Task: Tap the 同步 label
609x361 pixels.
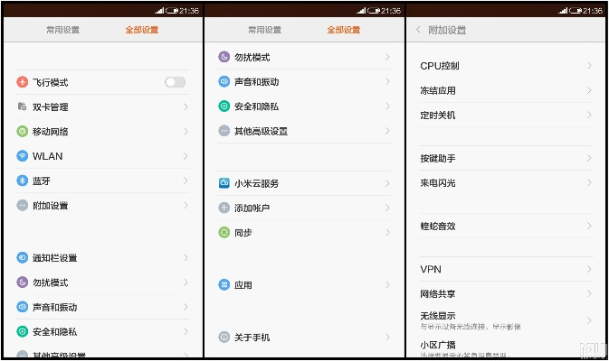Action: pyautogui.click(x=243, y=233)
